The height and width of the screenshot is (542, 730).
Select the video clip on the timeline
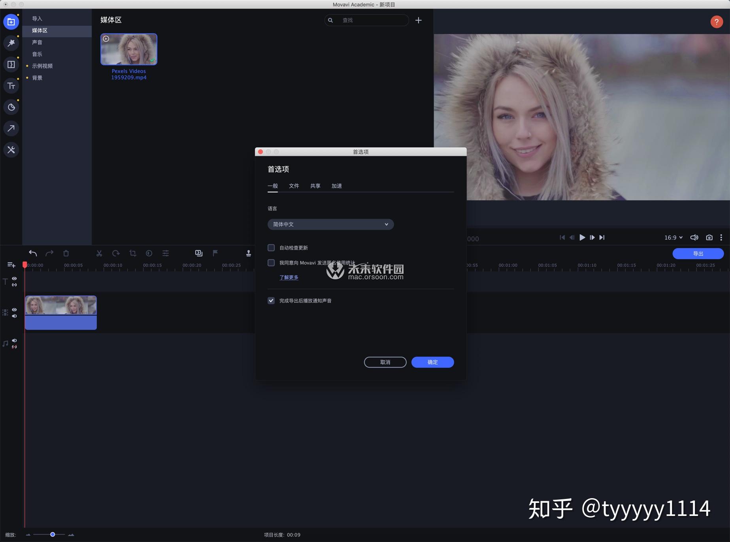coord(61,312)
